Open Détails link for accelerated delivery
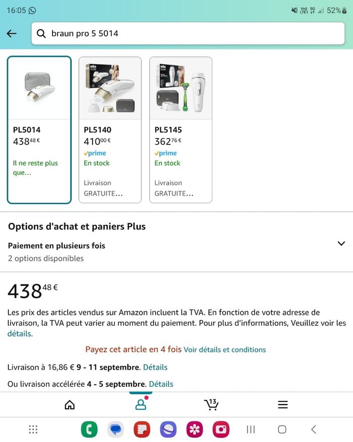353x442 pixels. point(161,384)
